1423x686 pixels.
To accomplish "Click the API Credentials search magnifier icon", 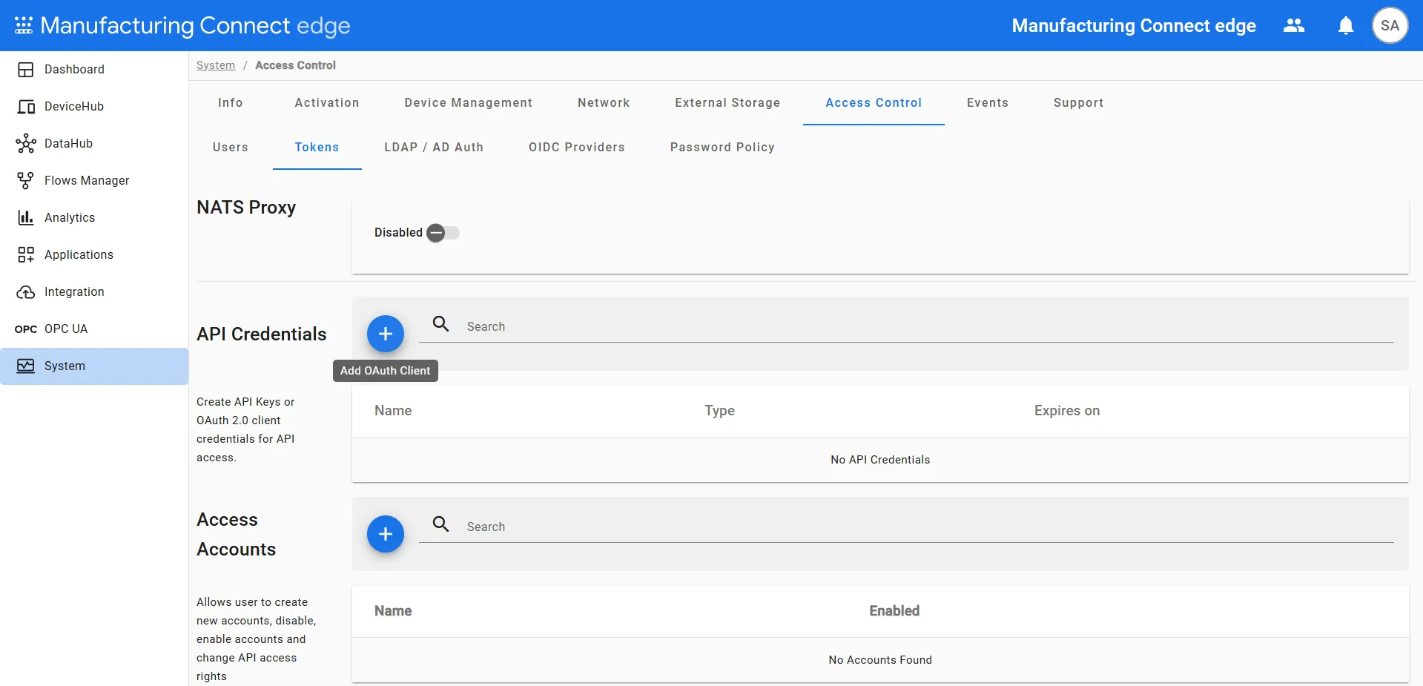I will click(x=441, y=324).
